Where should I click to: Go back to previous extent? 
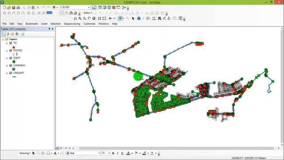tap(110, 18)
